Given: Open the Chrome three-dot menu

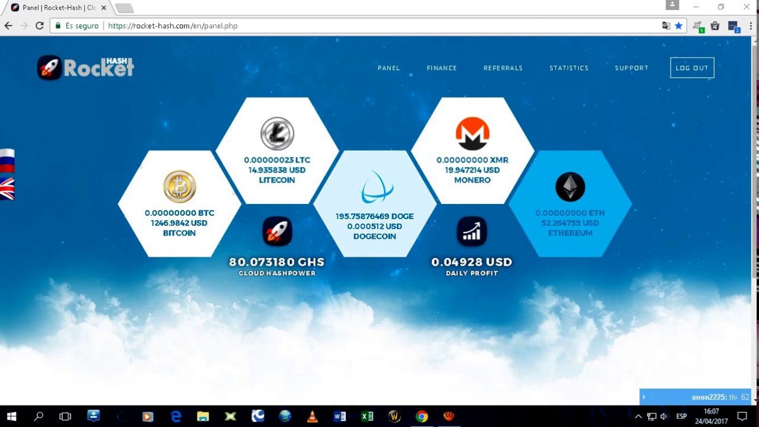Looking at the screenshot, I should click(x=751, y=26).
